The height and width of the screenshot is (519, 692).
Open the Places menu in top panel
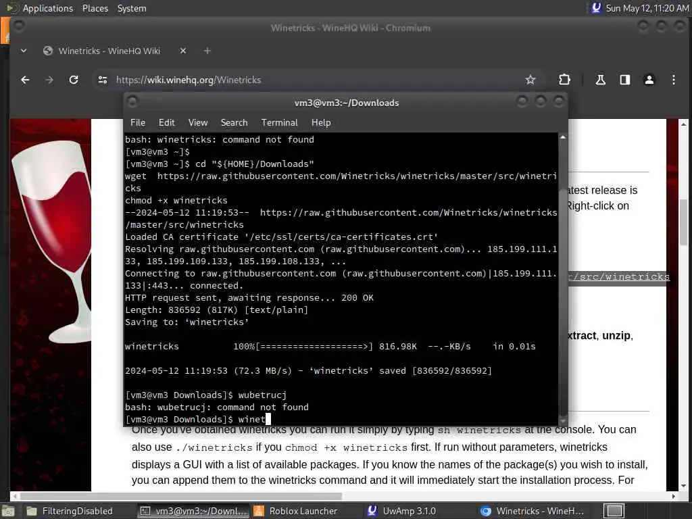[x=95, y=8]
